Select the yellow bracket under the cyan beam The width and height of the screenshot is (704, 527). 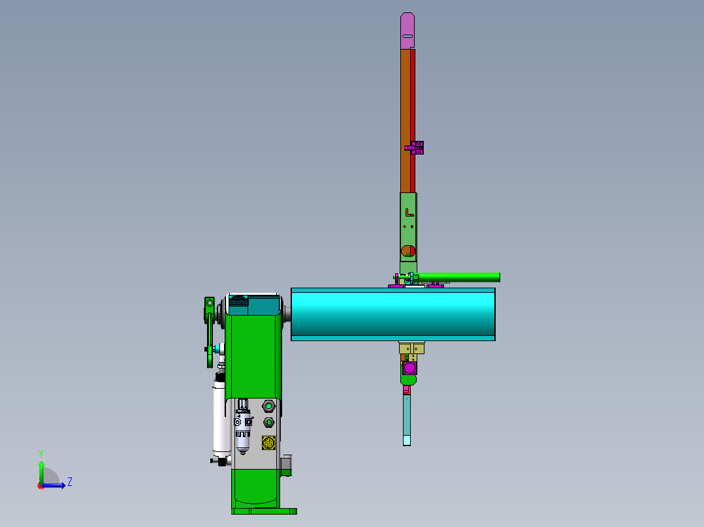coord(411,348)
